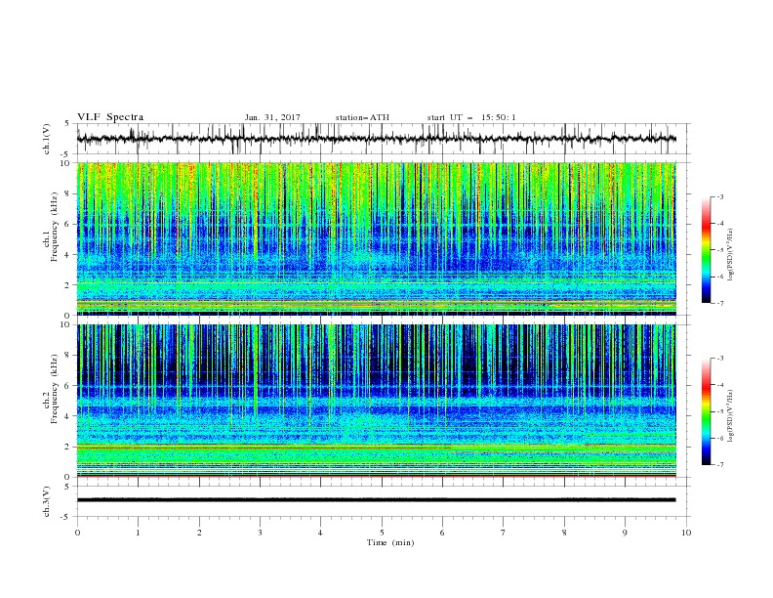Click the "start UT = 15:50:1" text

point(471,117)
